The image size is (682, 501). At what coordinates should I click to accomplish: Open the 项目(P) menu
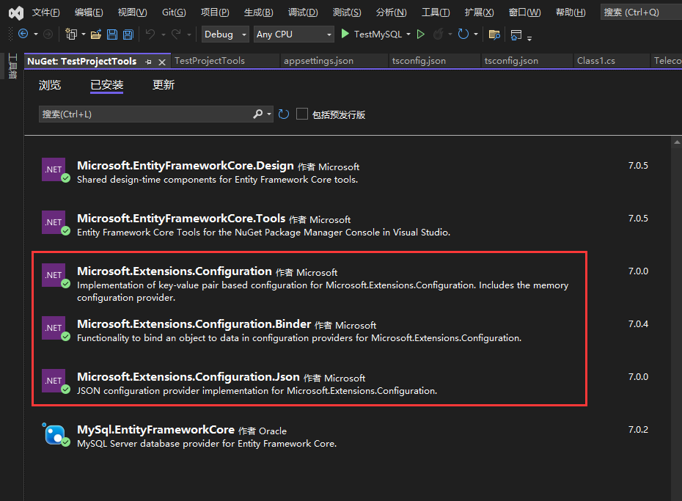point(215,12)
